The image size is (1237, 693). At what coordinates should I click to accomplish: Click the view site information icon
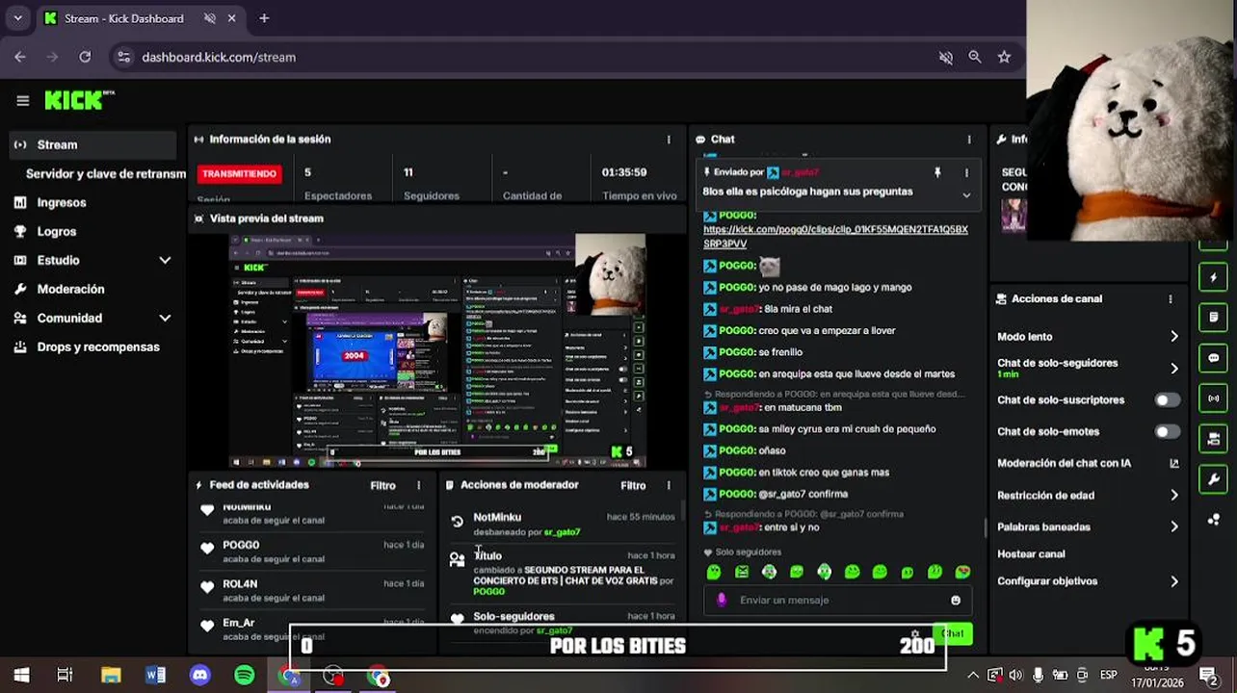coord(123,57)
